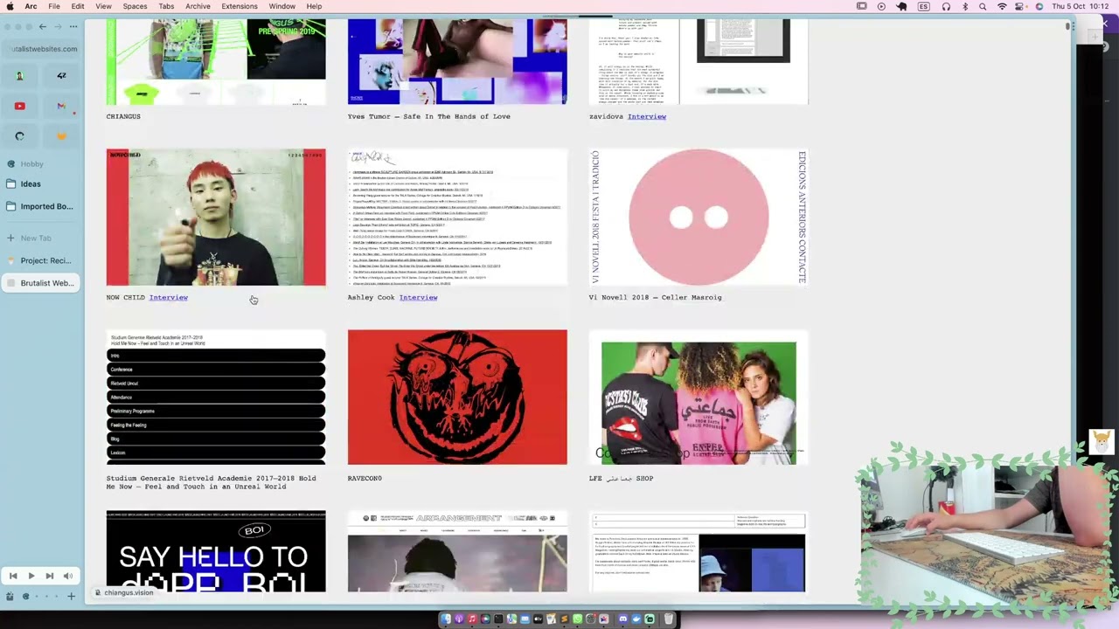Click the window manager menu bar icon

(x=861, y=6)
